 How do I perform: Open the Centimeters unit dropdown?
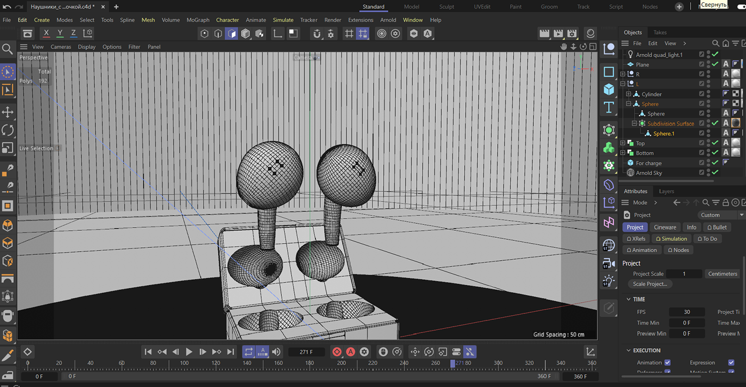(x=722, y=273)
